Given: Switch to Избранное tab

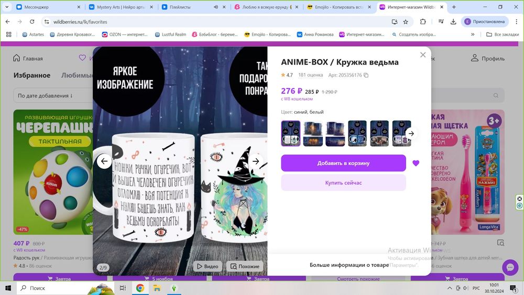Looking at the screenshot, I should [x=32, y=75].
